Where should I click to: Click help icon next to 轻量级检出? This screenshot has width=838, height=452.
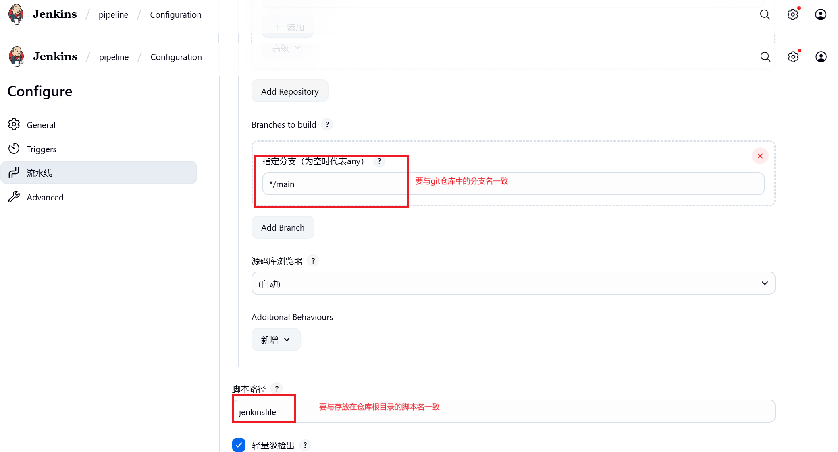pyautogui.click(x=305, y=445)
